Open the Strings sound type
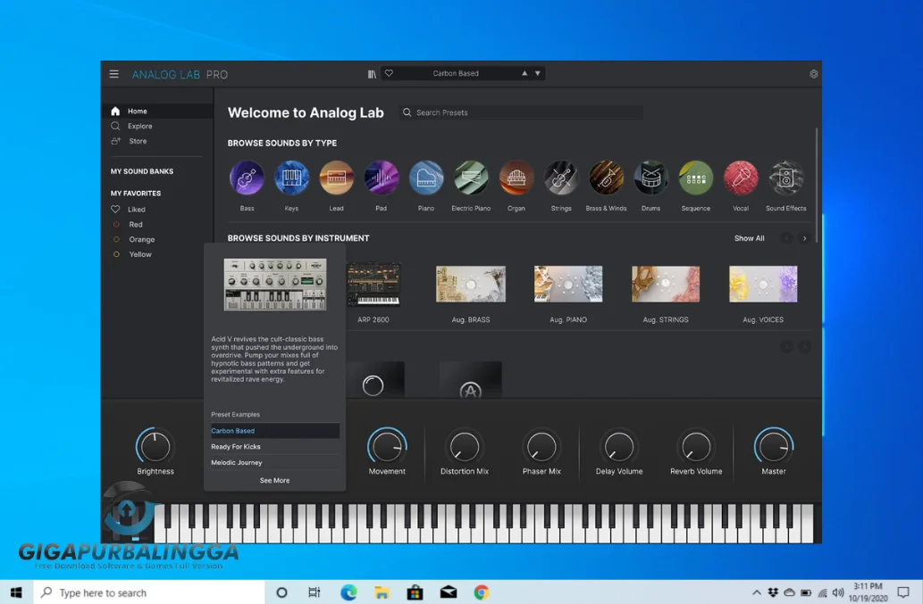 (561, 178)
